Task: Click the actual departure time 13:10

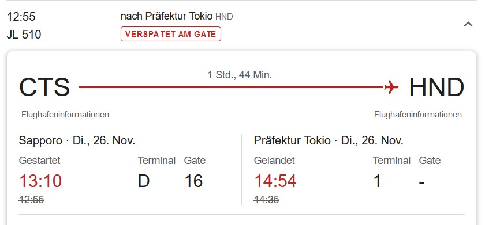Action: coord(40,181)
